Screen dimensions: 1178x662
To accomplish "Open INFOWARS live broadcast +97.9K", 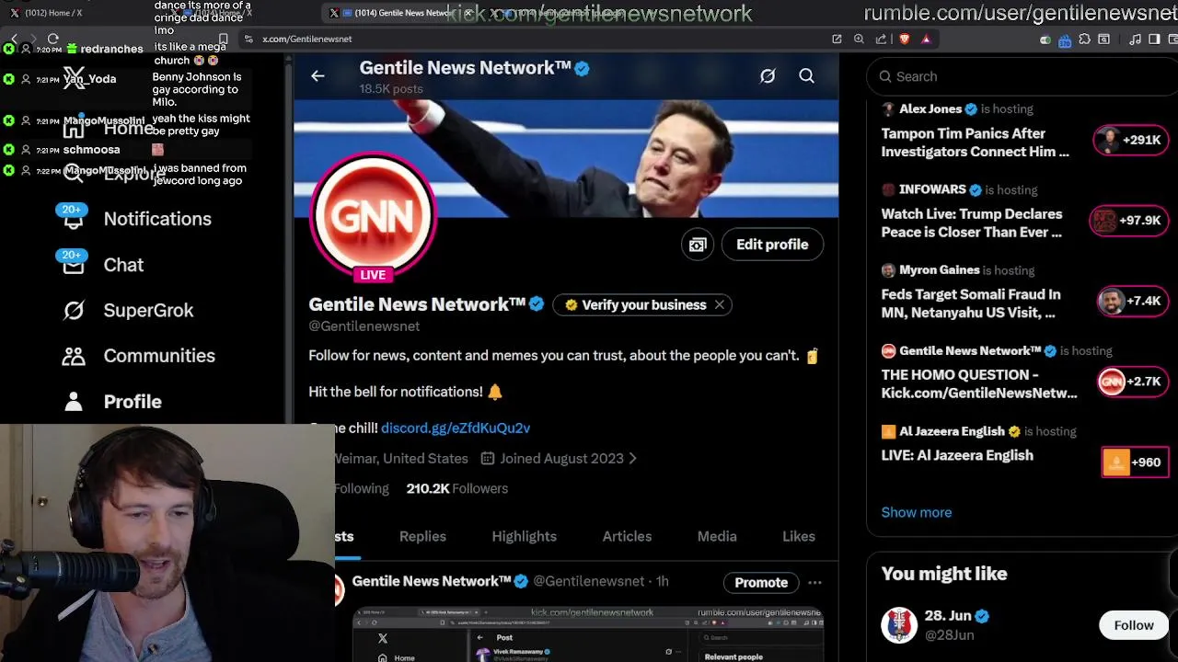I will coord(1128,221).
